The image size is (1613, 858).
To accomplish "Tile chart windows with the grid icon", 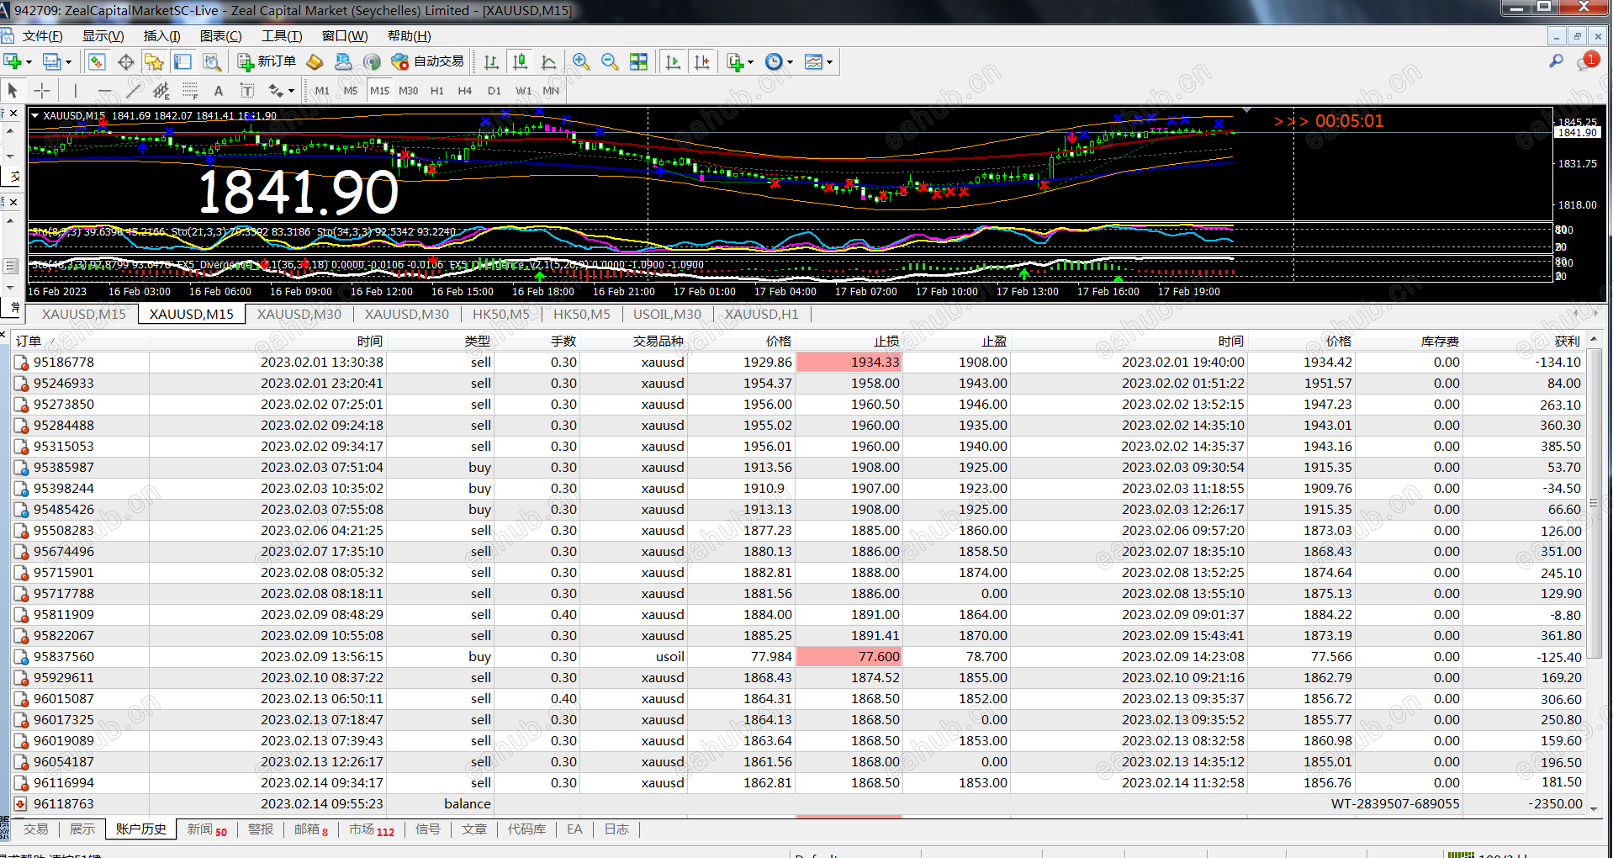I will click(x=639, y=61).
